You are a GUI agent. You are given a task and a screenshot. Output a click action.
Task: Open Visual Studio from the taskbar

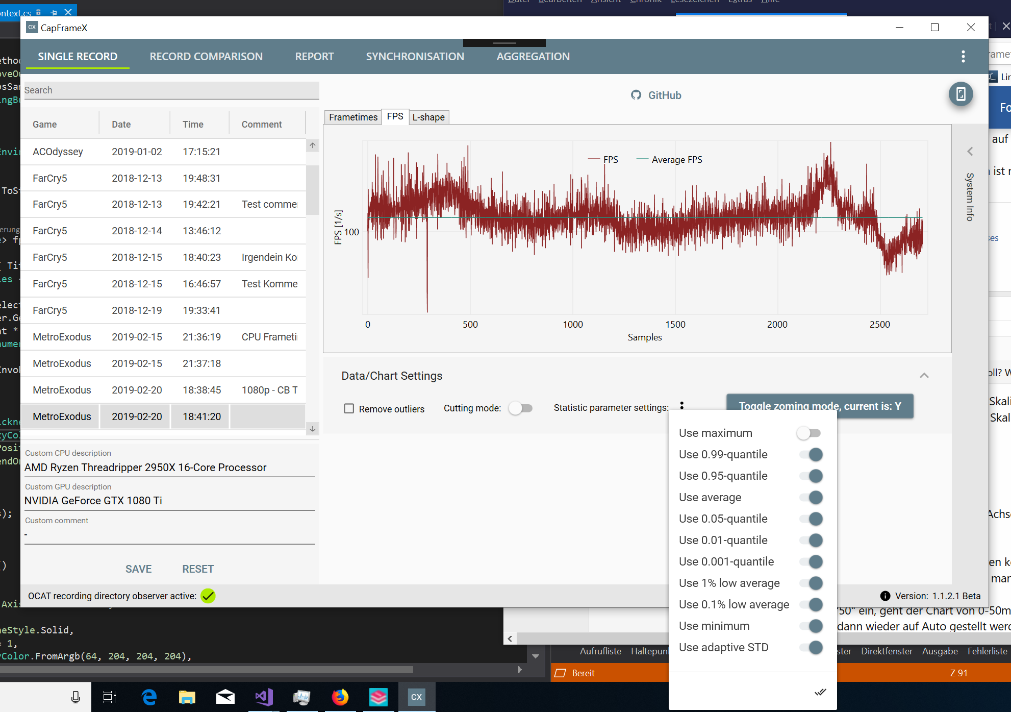[x=264, y=697]
